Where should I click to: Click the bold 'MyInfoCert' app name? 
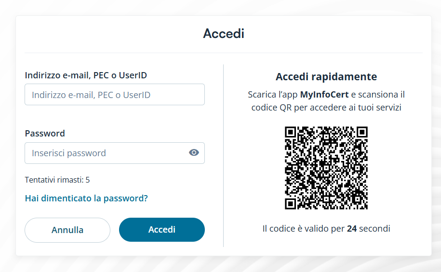click(x=324, y=94)
